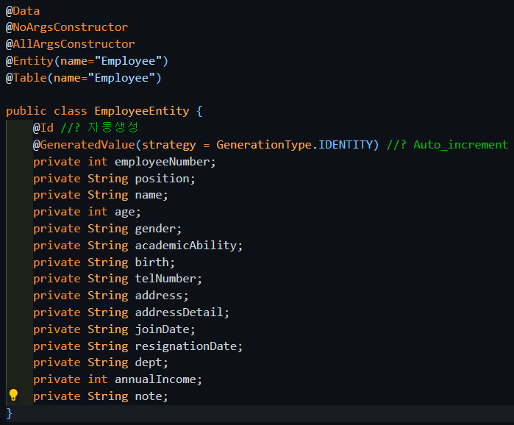This screenshot has height=425, width=514.
Task: Click the public keyword
Action: [x=26, y=111]
